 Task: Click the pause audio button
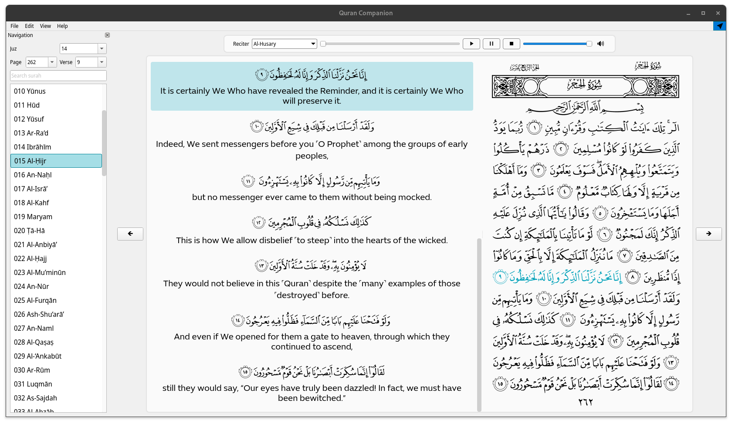click(491, 44)
